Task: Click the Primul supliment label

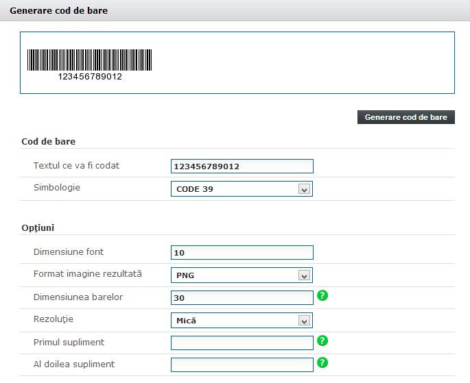Action: tap(69, 343)
